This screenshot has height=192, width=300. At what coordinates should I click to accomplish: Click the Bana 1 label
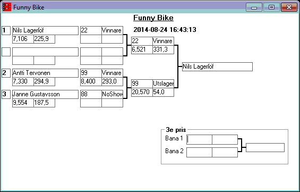click(174, 138)
